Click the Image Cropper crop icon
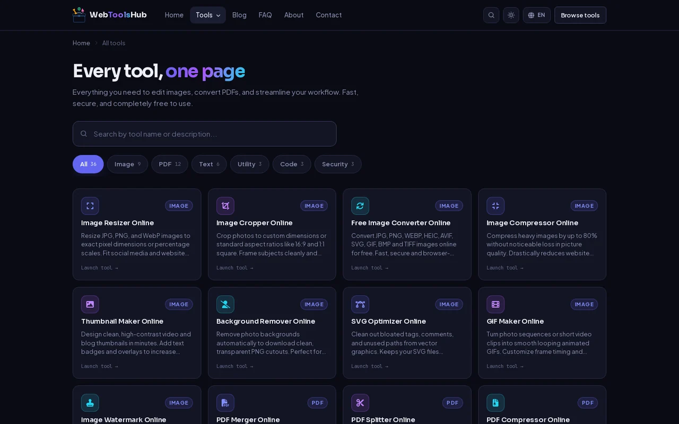The width and height of the screenshot is (679, 424). click(x=225, y=206)
